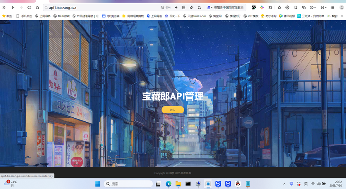The width and height of the screenshot is (346, 189).
Task: Switch the 英 input method indicator
Action: click(x=306, y=184)
